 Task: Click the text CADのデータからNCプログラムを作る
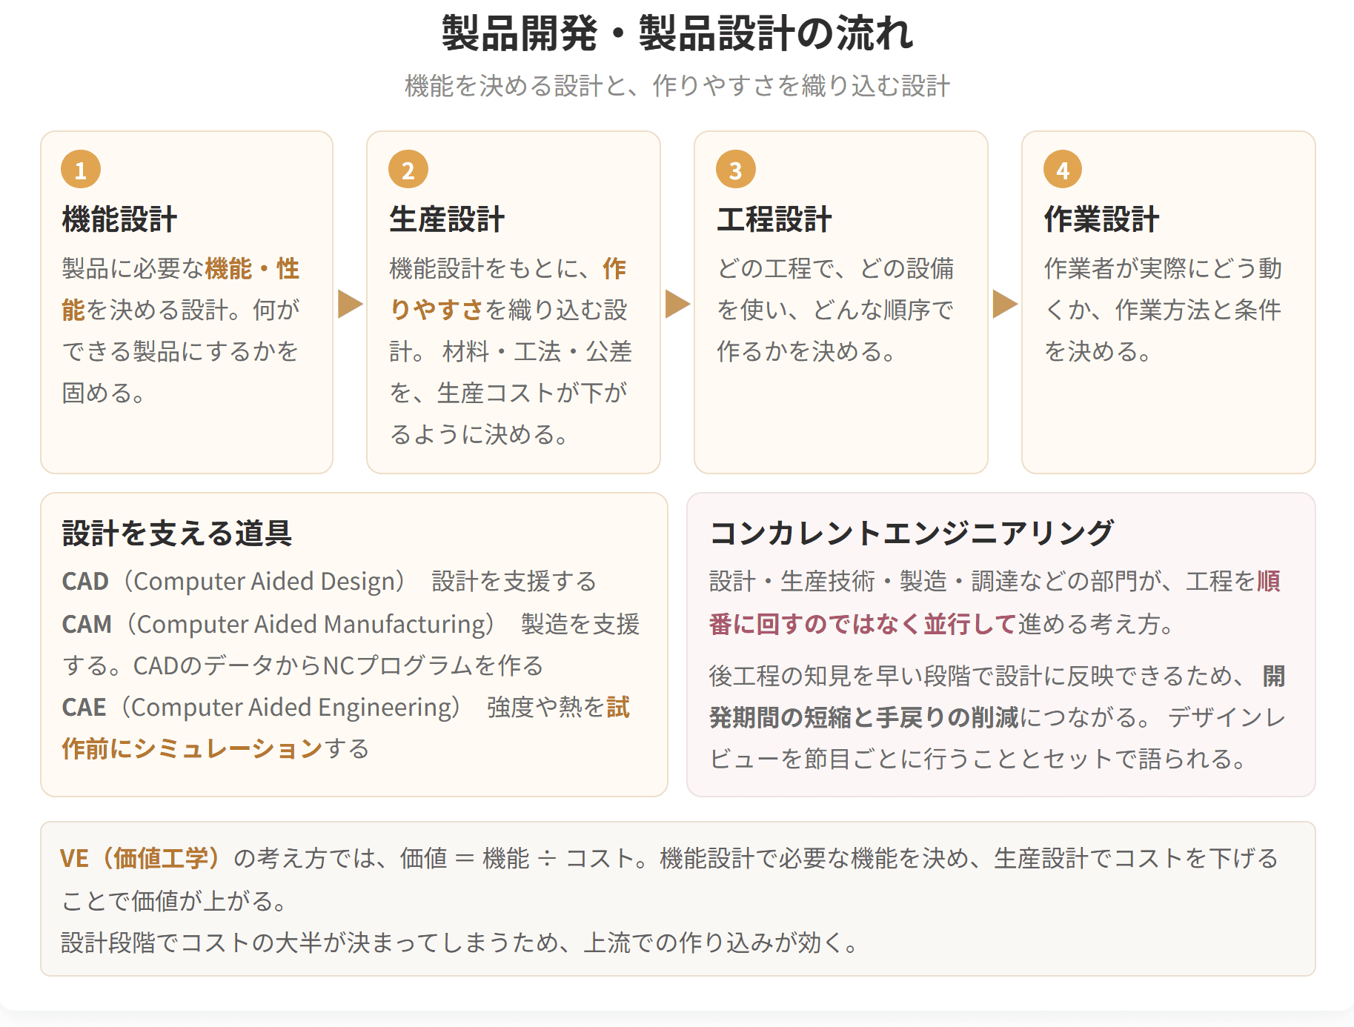[338, 665]
